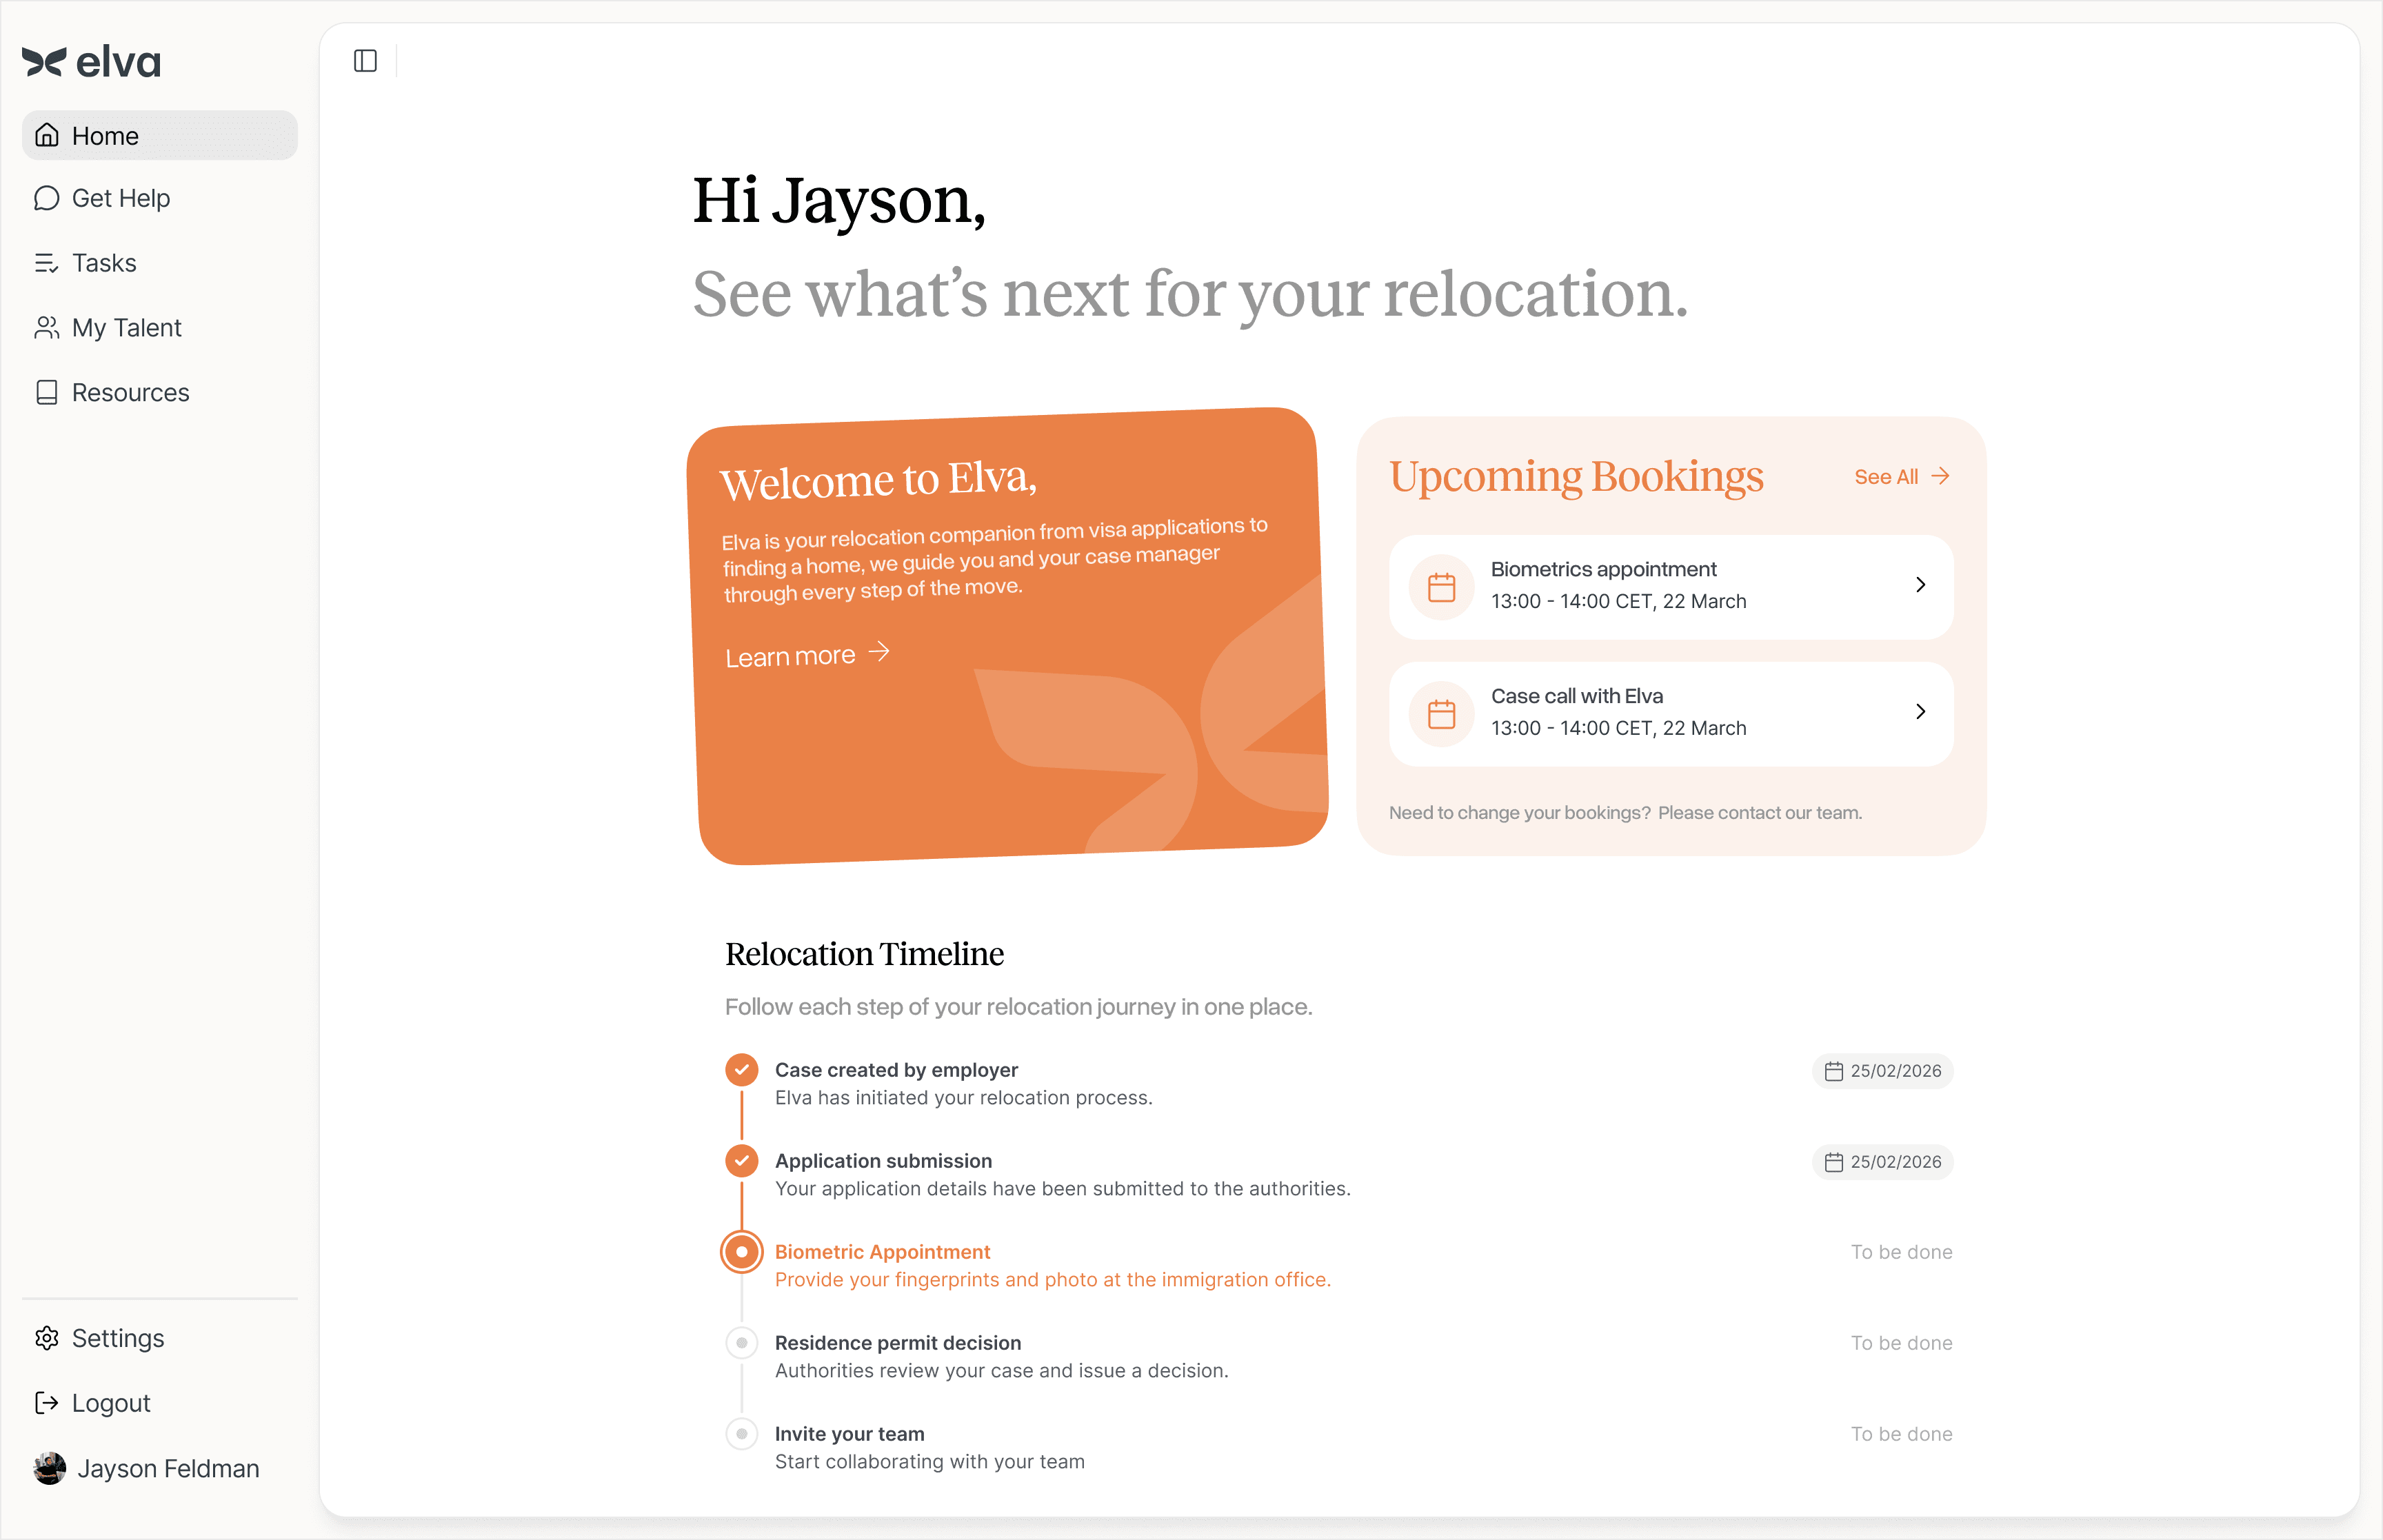Click the Resources book icon

tap(47, 393)
